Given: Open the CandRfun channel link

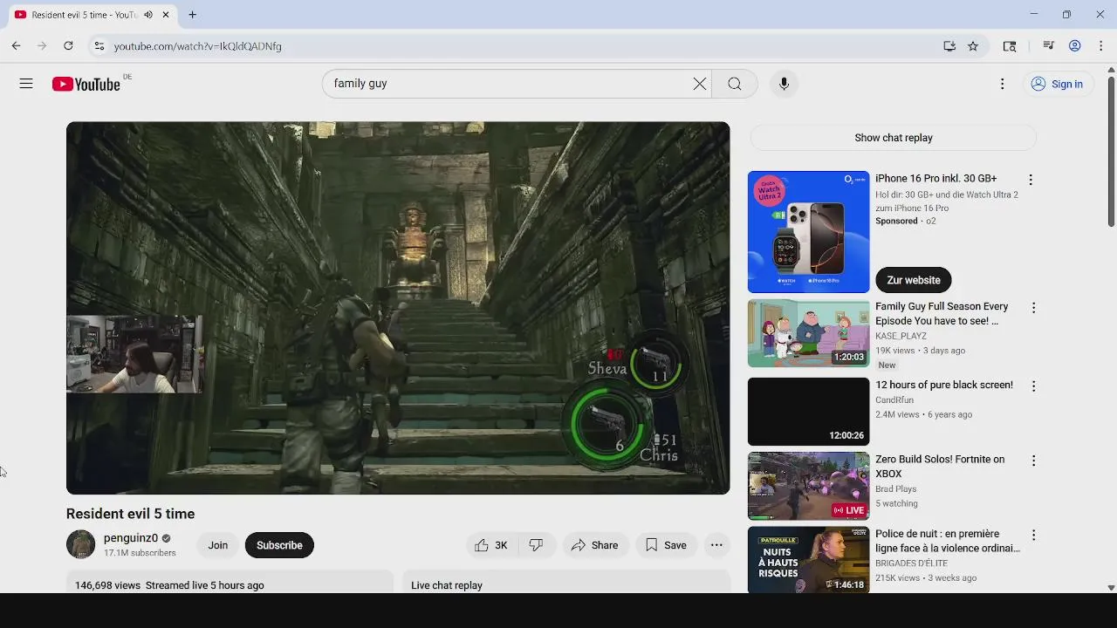Looking at the screenshot, I should pos(894,400).
